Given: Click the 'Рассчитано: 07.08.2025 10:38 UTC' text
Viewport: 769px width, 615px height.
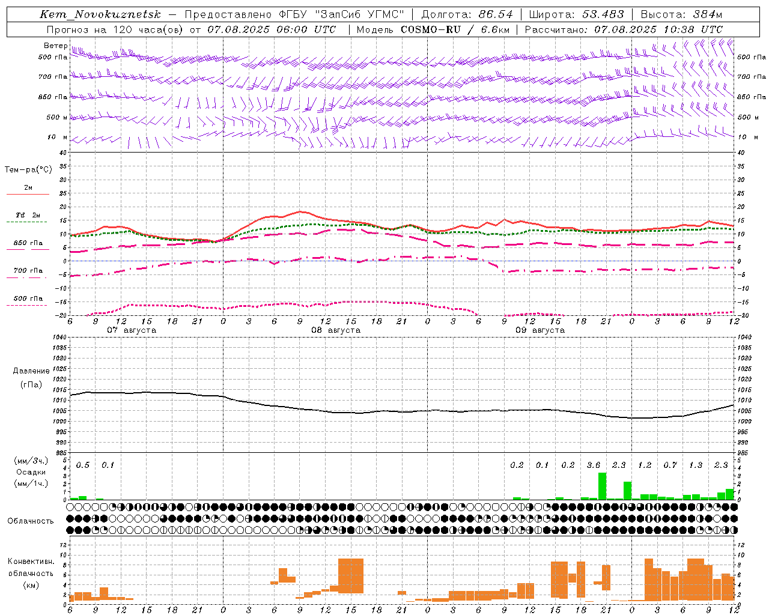Looking at the screenshot, I should [624, 29].
